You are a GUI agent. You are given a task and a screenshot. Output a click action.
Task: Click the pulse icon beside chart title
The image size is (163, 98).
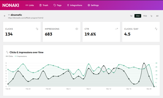[x=7, y=52]
